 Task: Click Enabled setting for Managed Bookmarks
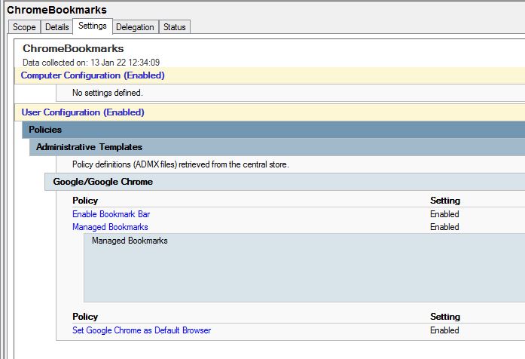[444, 226]
